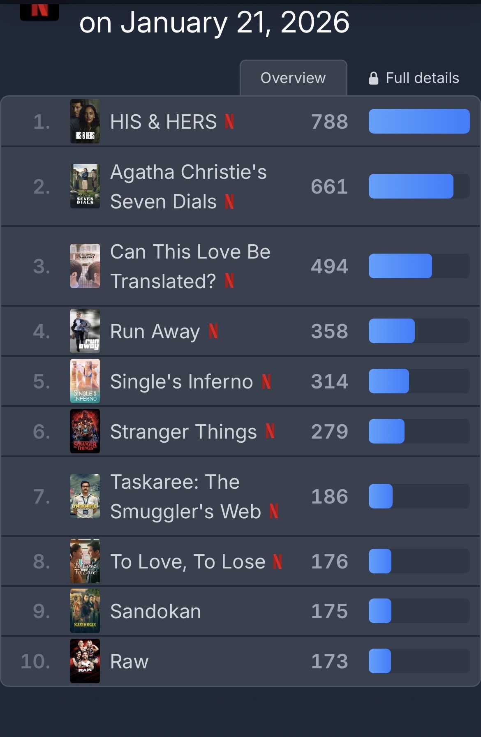Image resolution: width=481 pixels, height=737 pixels.
Task: Click Netflix N badge beside Seven Dials
Action: [229, 201]
